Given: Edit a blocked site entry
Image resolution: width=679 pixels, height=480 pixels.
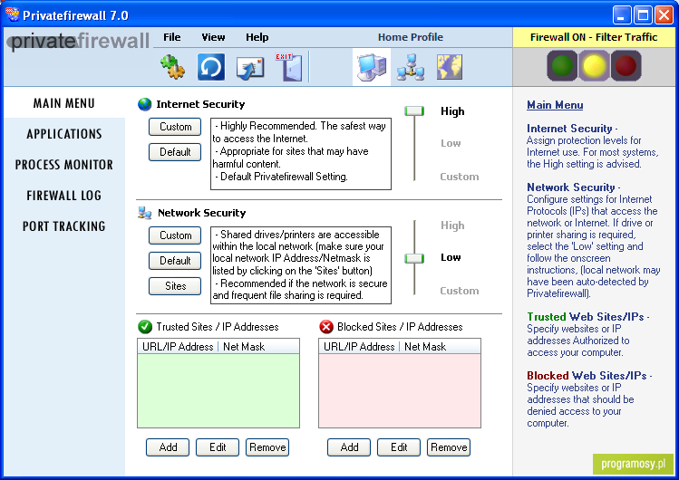Looking at the screenshot, I should (x=399, y=447).
